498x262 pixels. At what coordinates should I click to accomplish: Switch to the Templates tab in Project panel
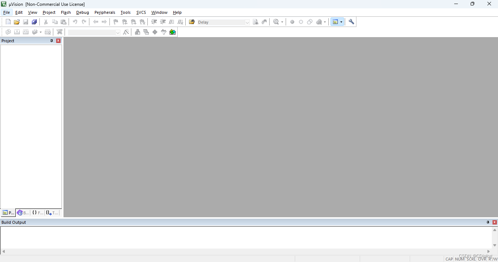(x=52, y=213)
